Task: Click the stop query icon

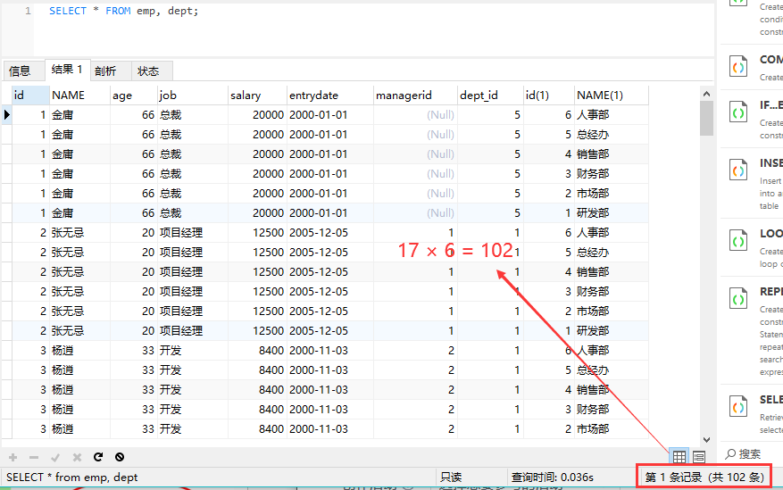Action: click(120, 457)
